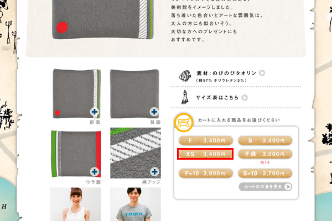
Task: Click the arrow next to 素材:のびのびタオリン
Action: (x=262, y=73)
